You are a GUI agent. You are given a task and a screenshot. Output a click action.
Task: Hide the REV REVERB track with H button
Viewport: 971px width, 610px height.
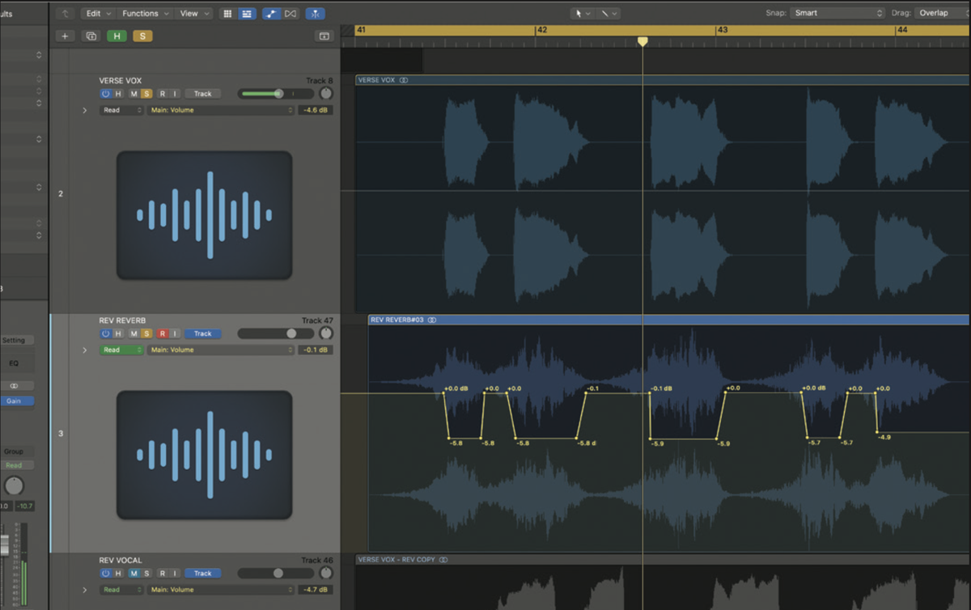pyautogui.click(x=117, y=333)
